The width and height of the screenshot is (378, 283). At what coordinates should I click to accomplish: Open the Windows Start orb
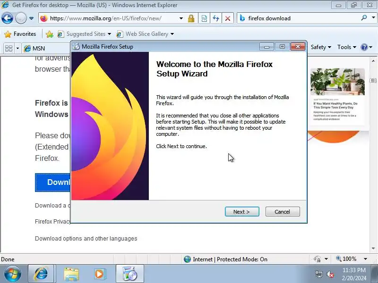[13, 274]
